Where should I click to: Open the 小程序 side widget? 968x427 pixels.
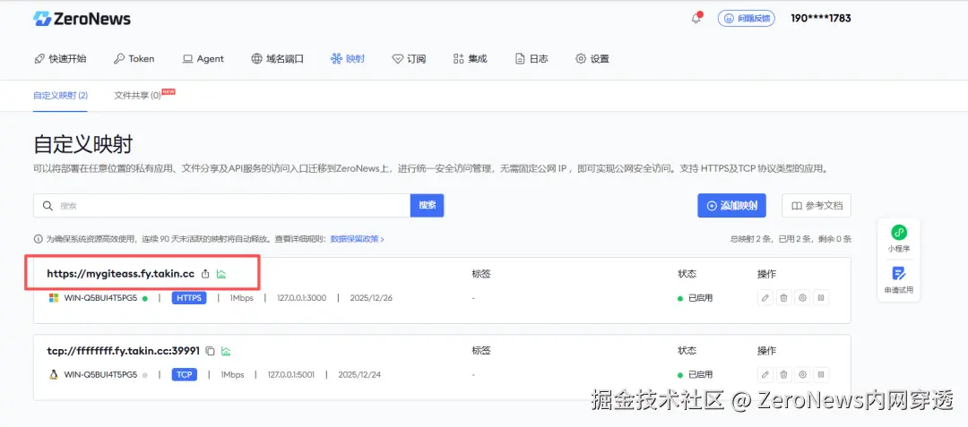(x=899, y=238)
